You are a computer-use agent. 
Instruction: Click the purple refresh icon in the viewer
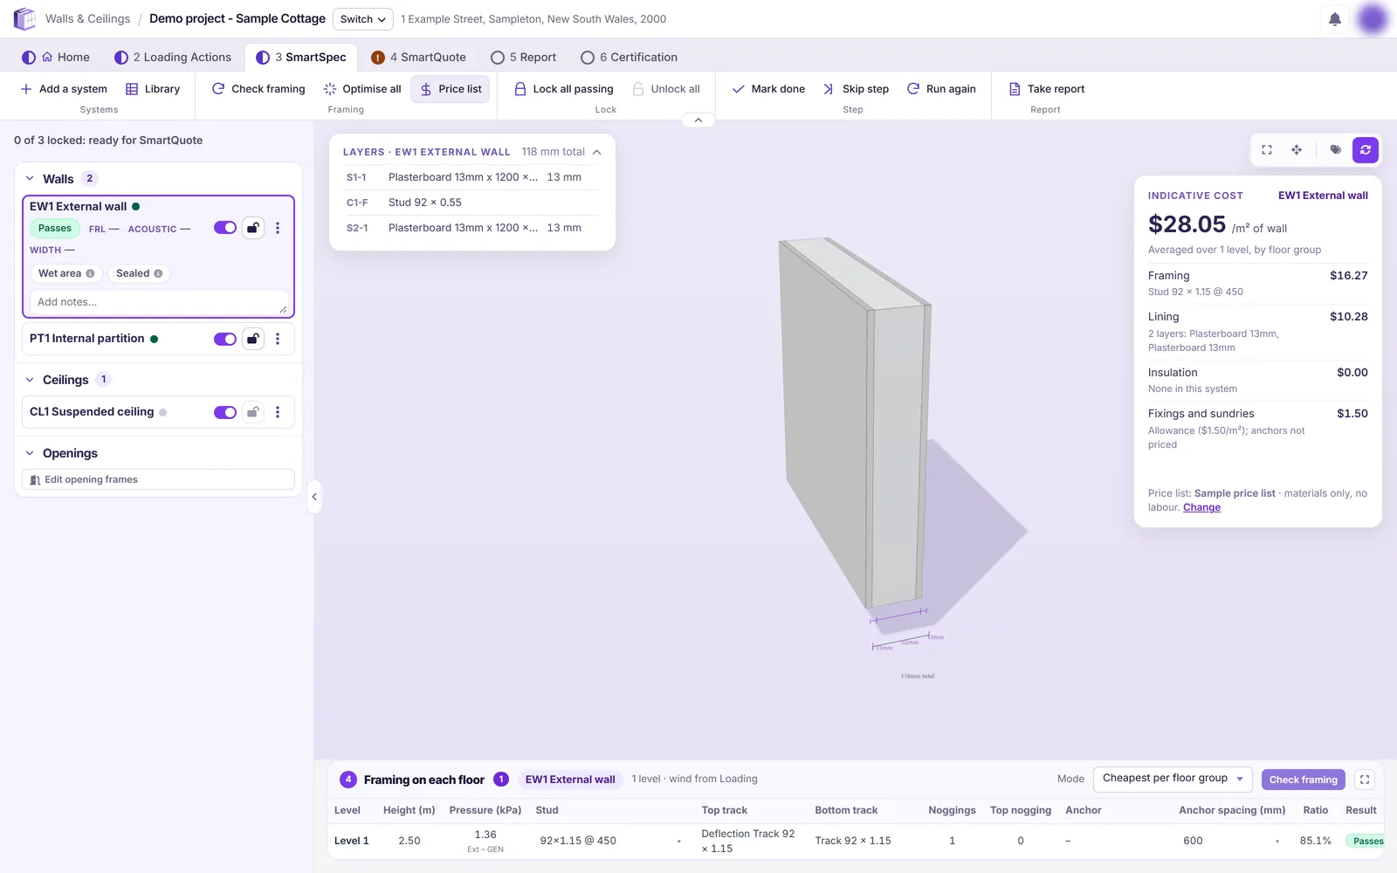click(x=1366, y=150)
